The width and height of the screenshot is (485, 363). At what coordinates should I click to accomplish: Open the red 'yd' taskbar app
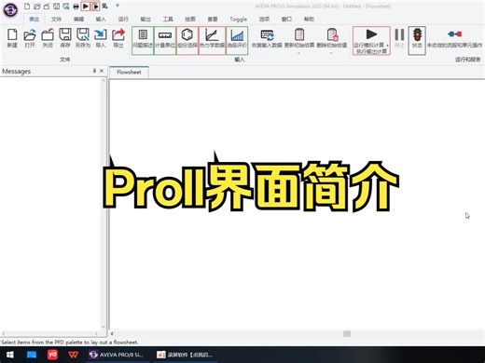pyautogui.click(x=52, y=355)
